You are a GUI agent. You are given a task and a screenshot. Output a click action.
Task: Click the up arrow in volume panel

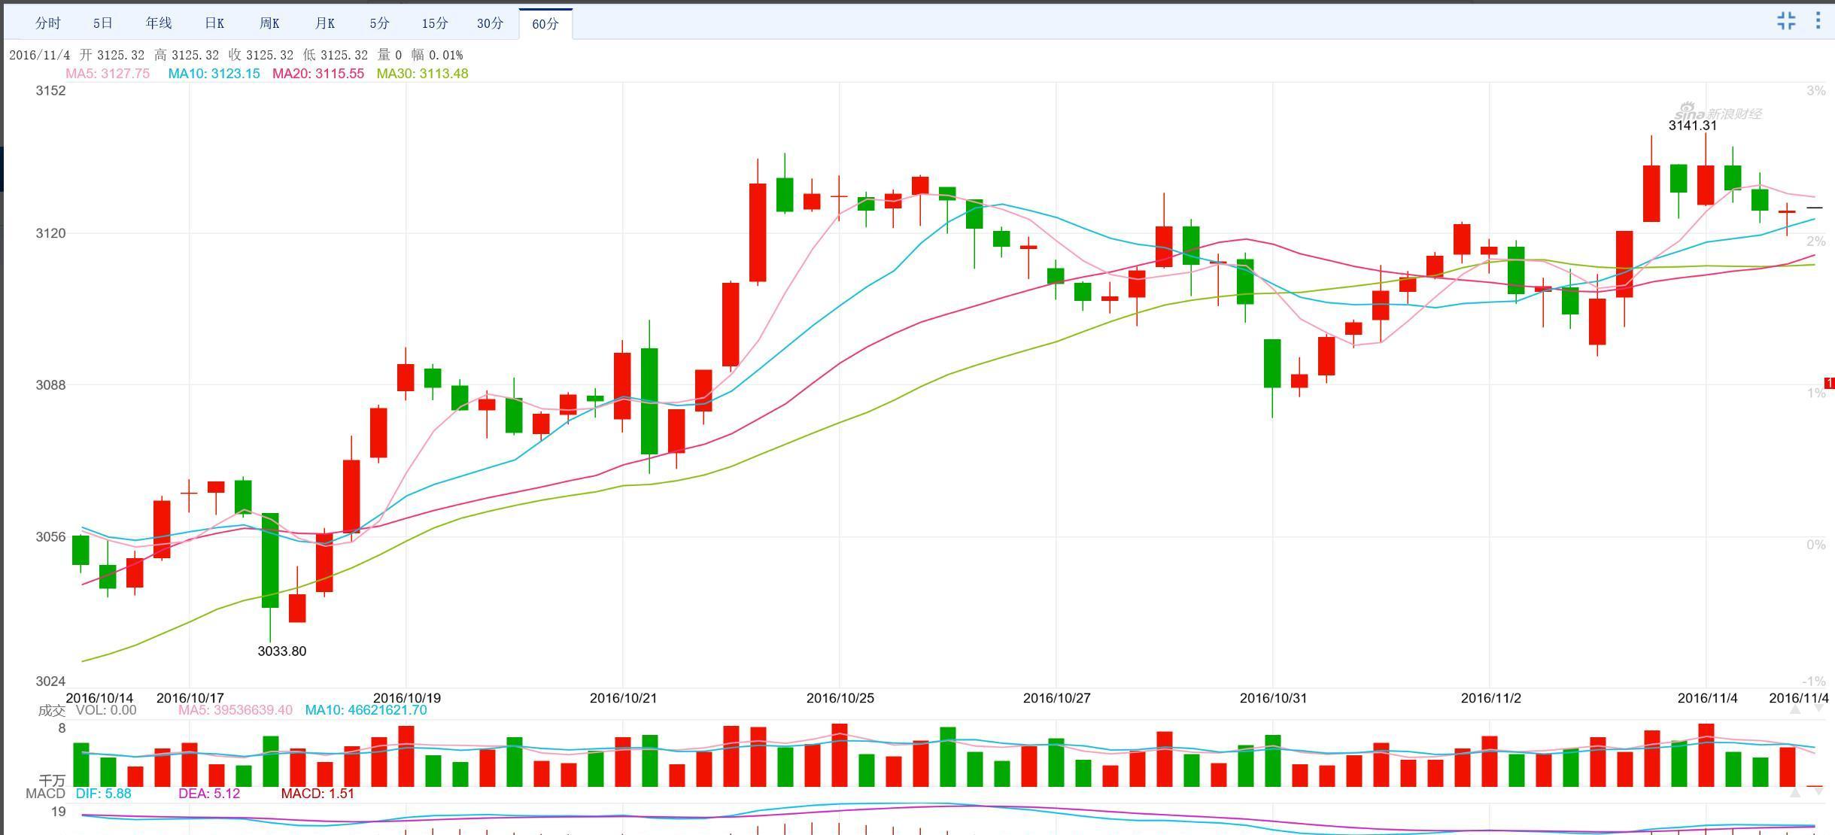point(1795,709)
